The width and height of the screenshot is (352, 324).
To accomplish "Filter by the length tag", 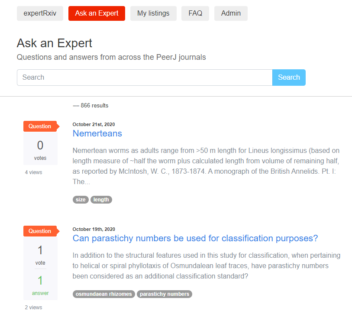I will 101,200.
